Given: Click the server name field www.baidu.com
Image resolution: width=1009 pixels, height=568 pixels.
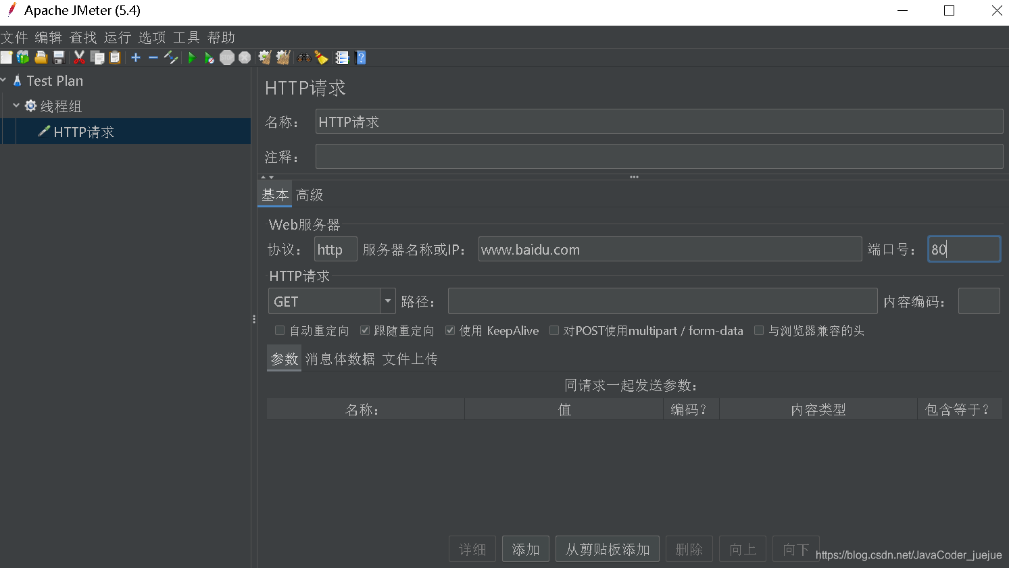Looking at the screenshot, I should pyautogui.click(x=670, y=249).
